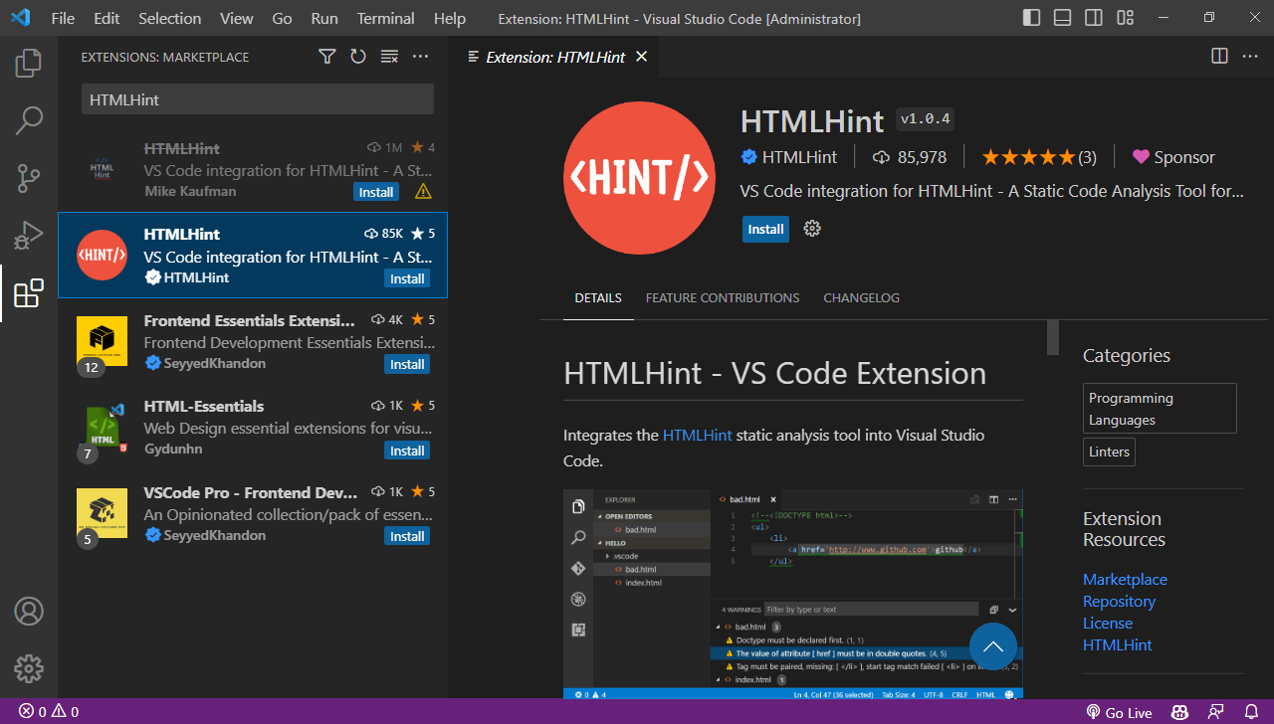
Task: Clear extensions search results
Action: pos(389,57)
